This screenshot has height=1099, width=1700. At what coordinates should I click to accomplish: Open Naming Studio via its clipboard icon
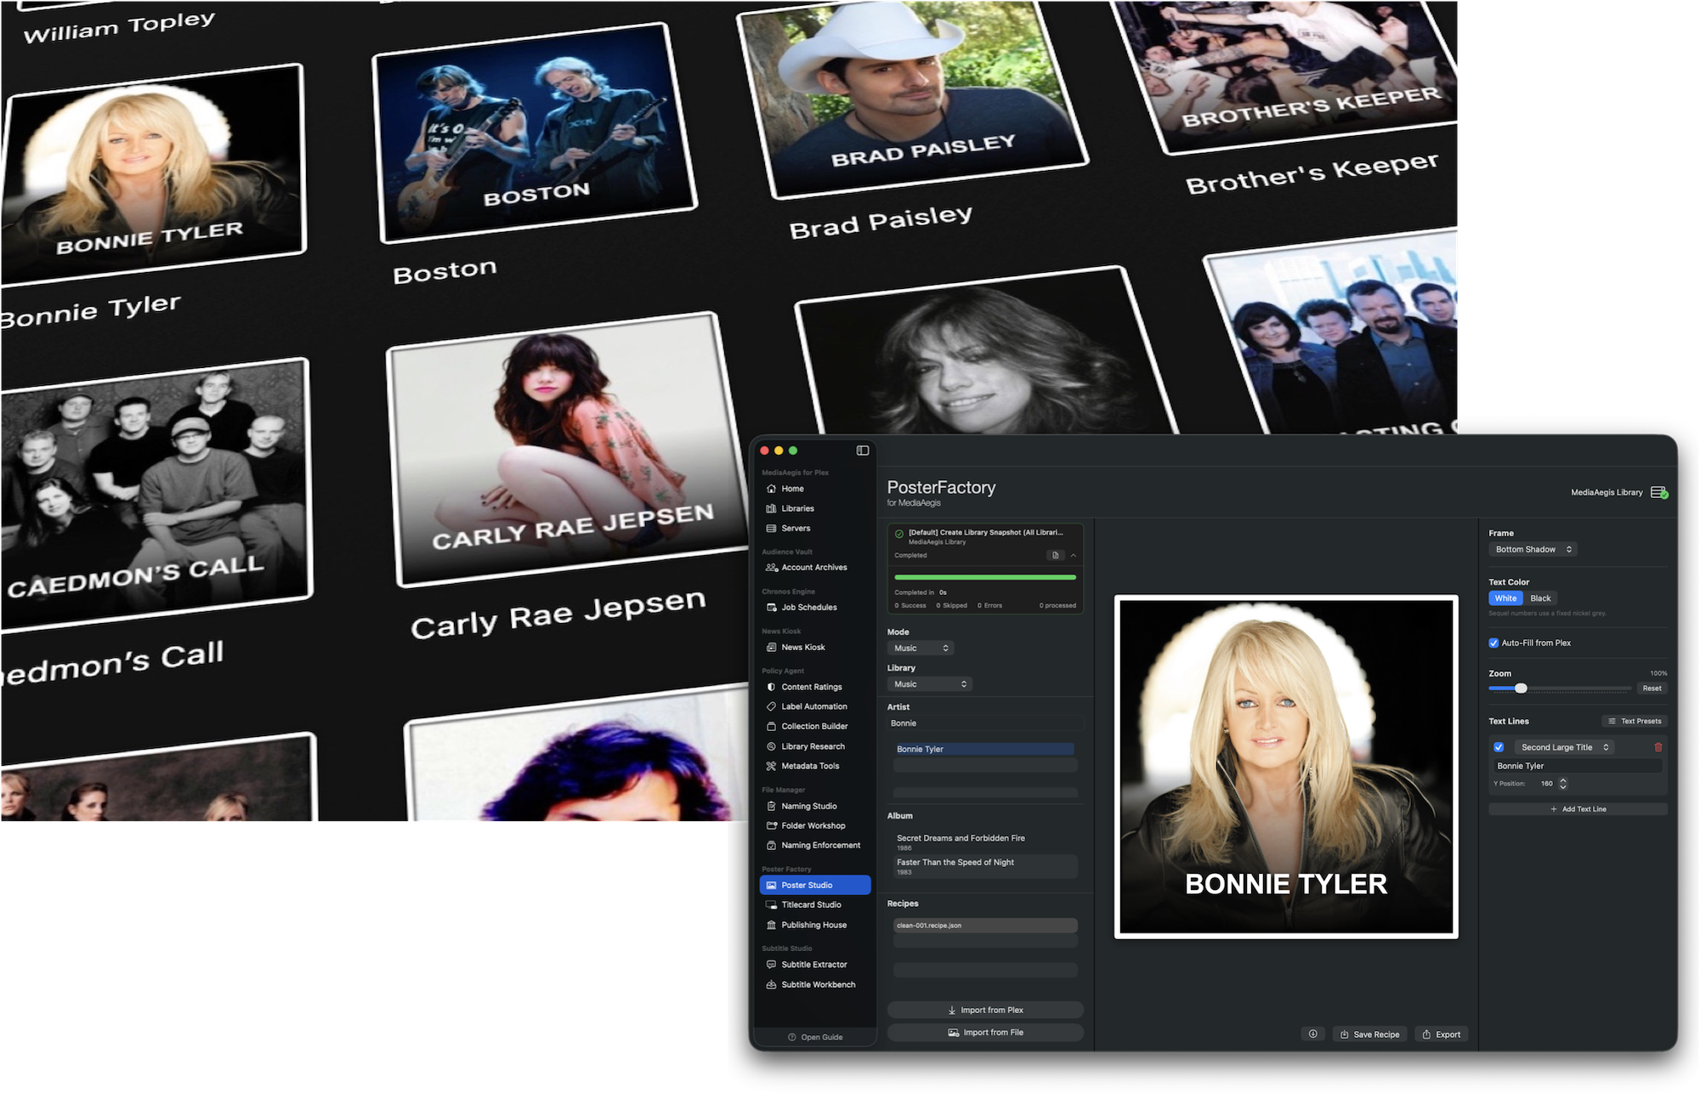771,806
